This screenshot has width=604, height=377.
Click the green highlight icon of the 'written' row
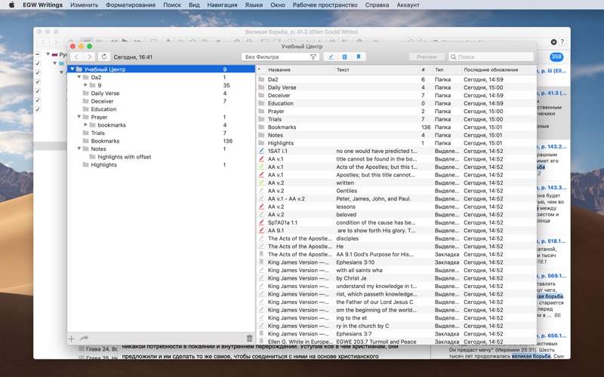tap(261, 182)
